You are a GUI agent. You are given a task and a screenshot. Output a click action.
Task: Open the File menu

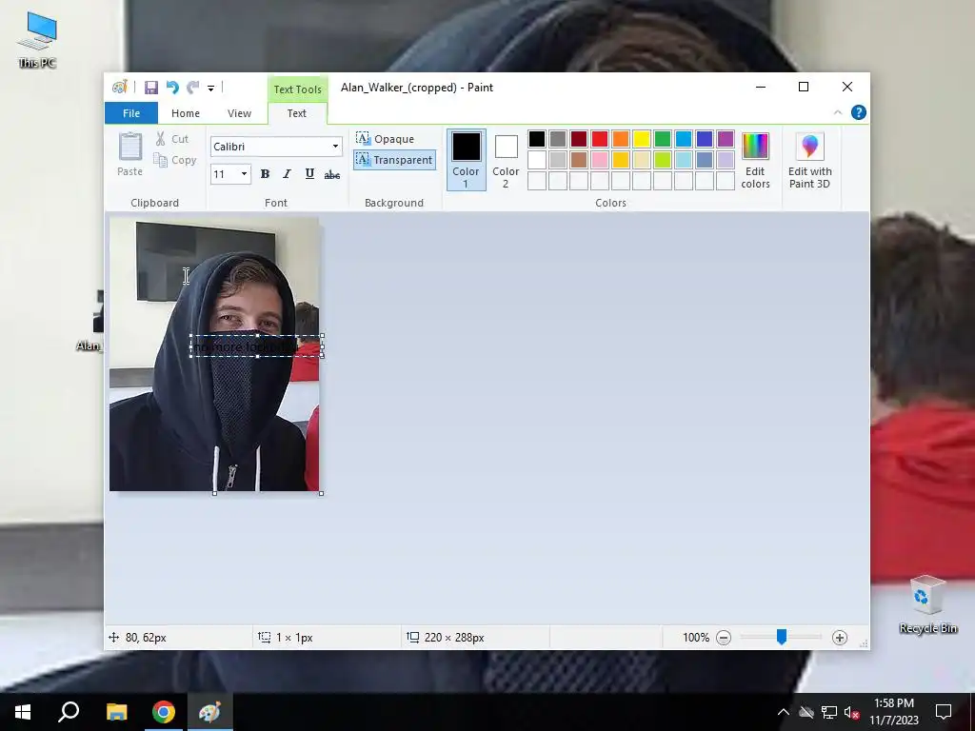[x=131, y=113]
